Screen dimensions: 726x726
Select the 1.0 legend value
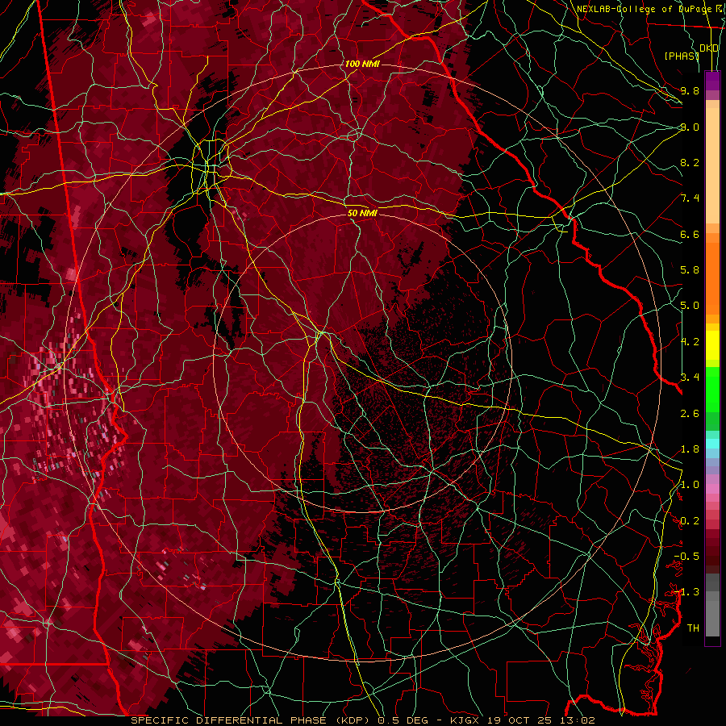click(x=690, y=485)
